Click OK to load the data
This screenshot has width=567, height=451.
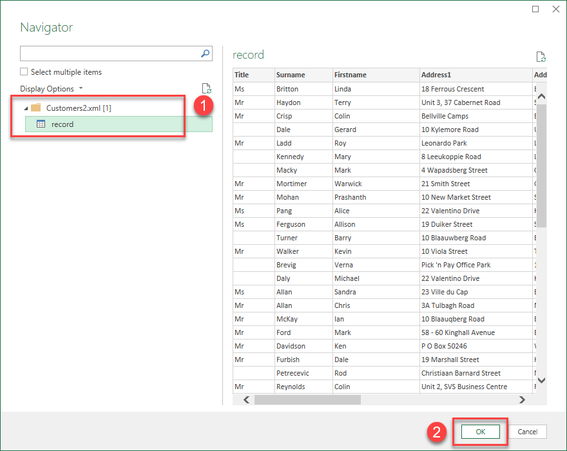coord(479,432)
